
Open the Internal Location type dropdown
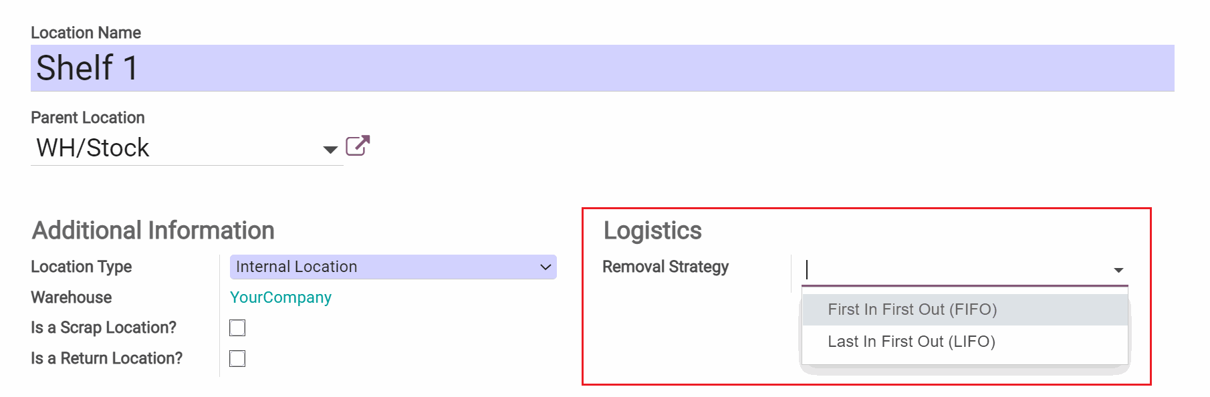coord(393,267)
